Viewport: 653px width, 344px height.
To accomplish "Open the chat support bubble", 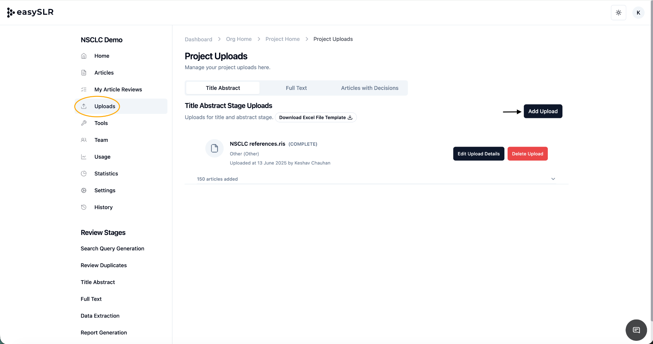I will click(636, 330).
